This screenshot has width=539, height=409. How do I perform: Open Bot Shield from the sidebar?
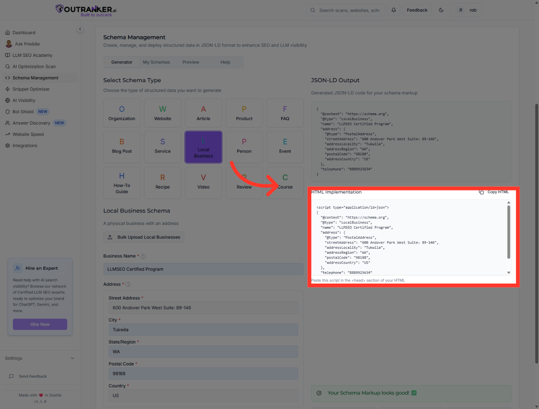click(23, 111)
